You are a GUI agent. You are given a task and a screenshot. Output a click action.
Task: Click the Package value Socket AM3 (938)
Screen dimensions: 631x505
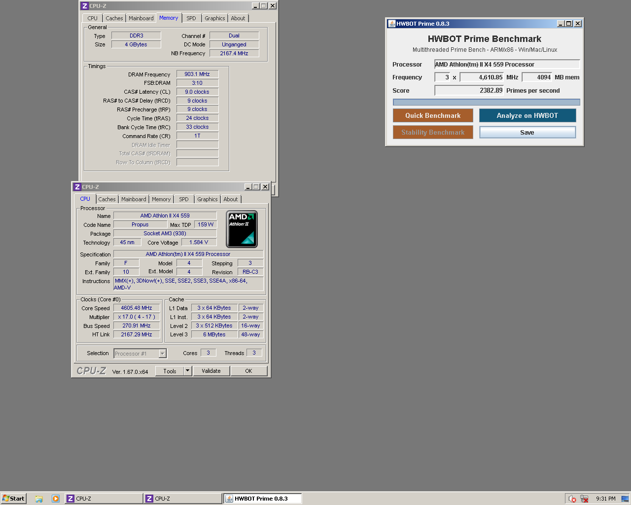coord(165,233)
